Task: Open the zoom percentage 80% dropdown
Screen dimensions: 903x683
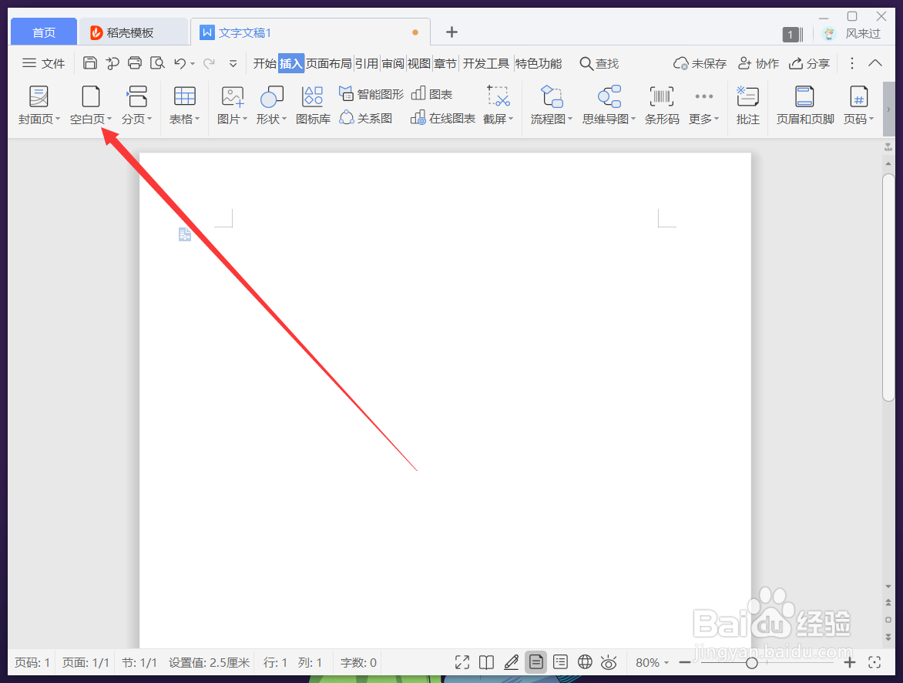Action: [652, 663]
